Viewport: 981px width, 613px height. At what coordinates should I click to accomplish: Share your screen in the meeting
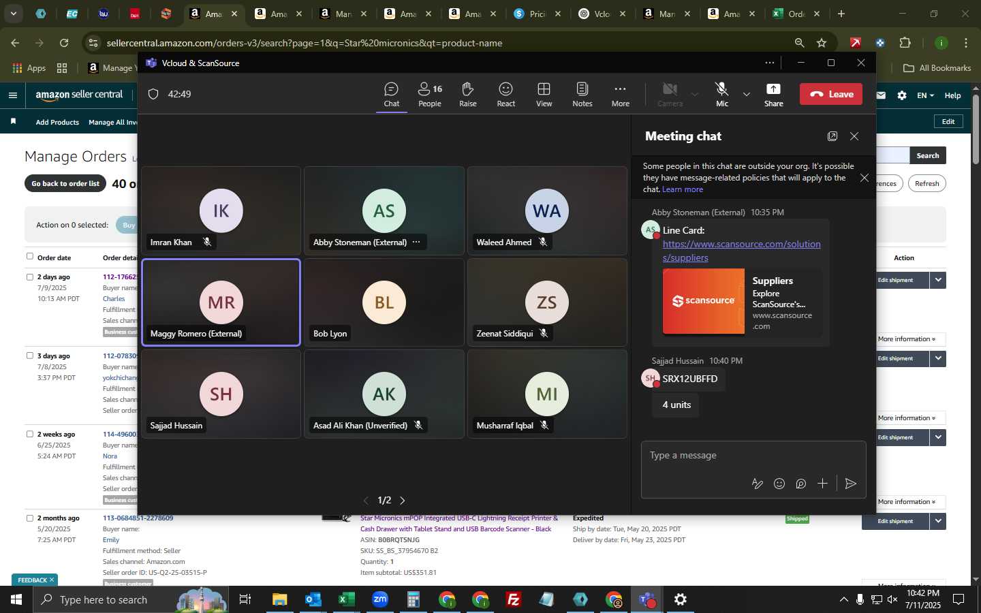point(773,95)
